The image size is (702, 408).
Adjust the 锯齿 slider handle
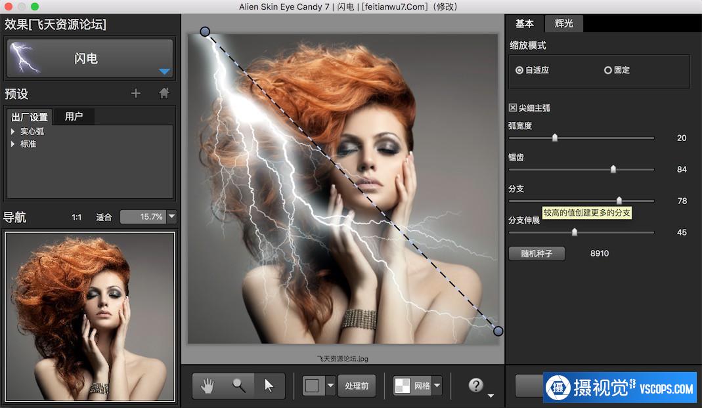pos(613,169)
